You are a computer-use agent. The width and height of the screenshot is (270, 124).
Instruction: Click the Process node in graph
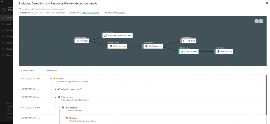tap(83, 41)
